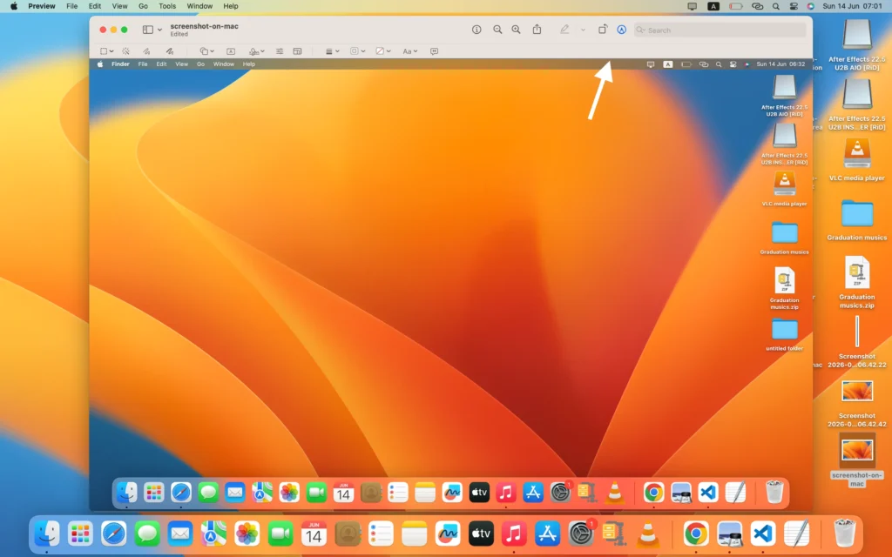Open Control Center in the top menu bar
This screenshot has height=557, width=892.
pos(794,6)
